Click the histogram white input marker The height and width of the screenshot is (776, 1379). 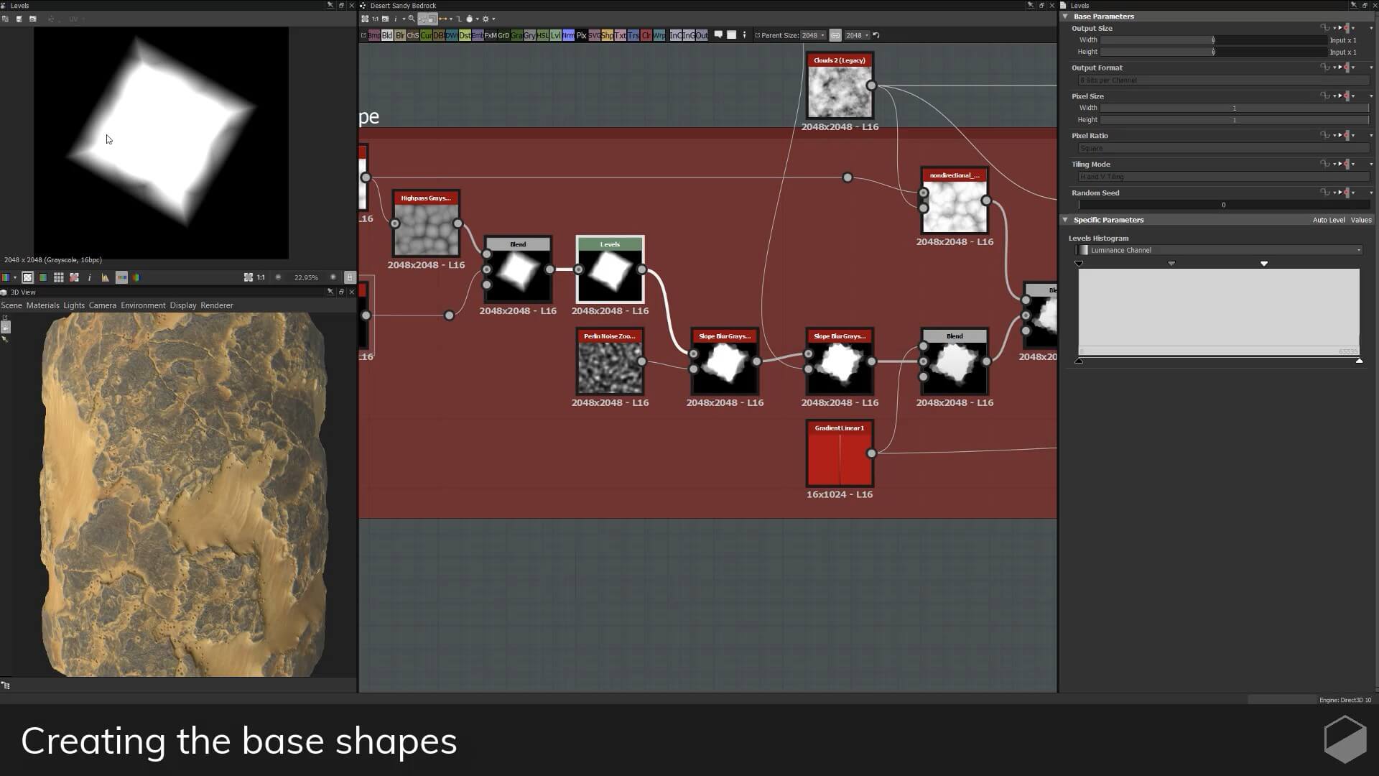(1264, 264)
